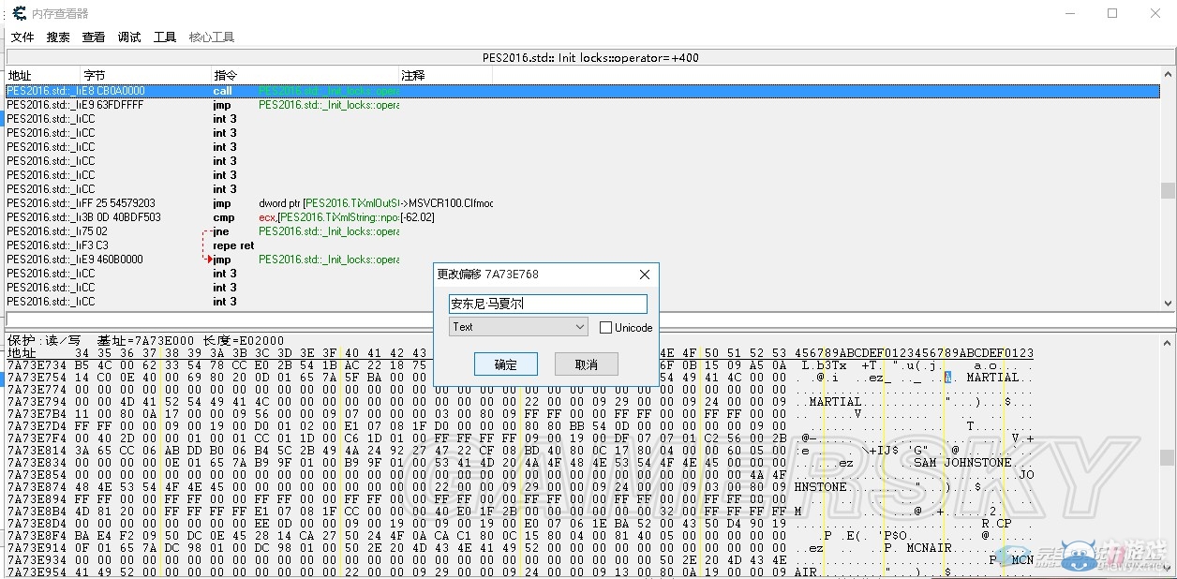The image size is (1177, 579).
Task: Select the 75 02 jne row
Action: pos(582,231)
